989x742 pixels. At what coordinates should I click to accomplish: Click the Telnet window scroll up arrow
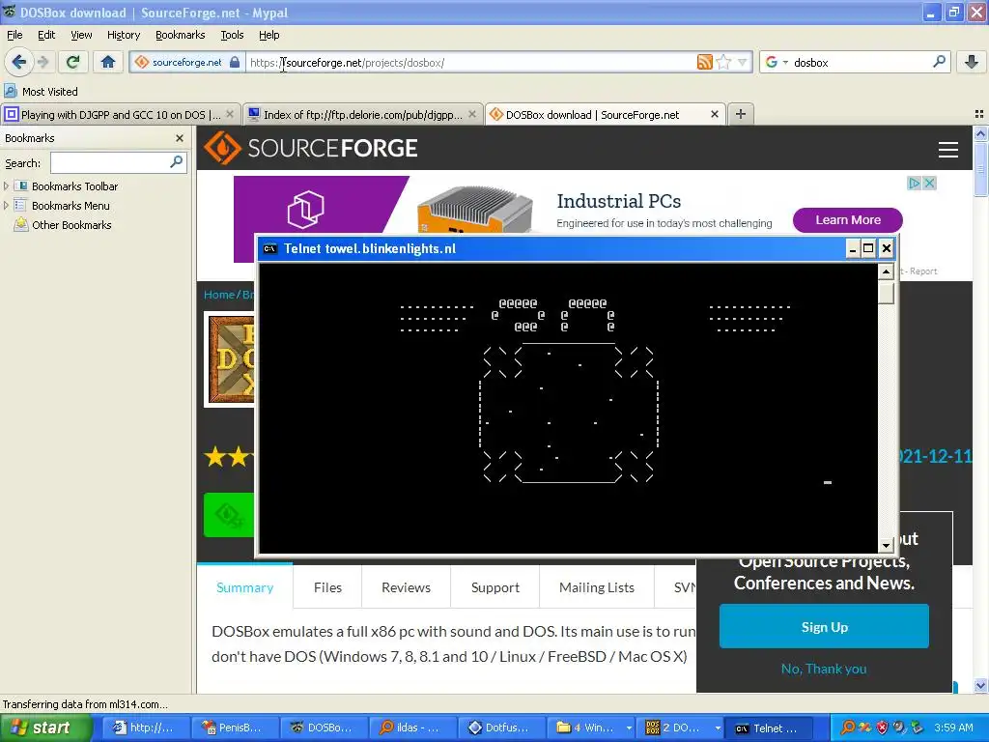point(886,271)
